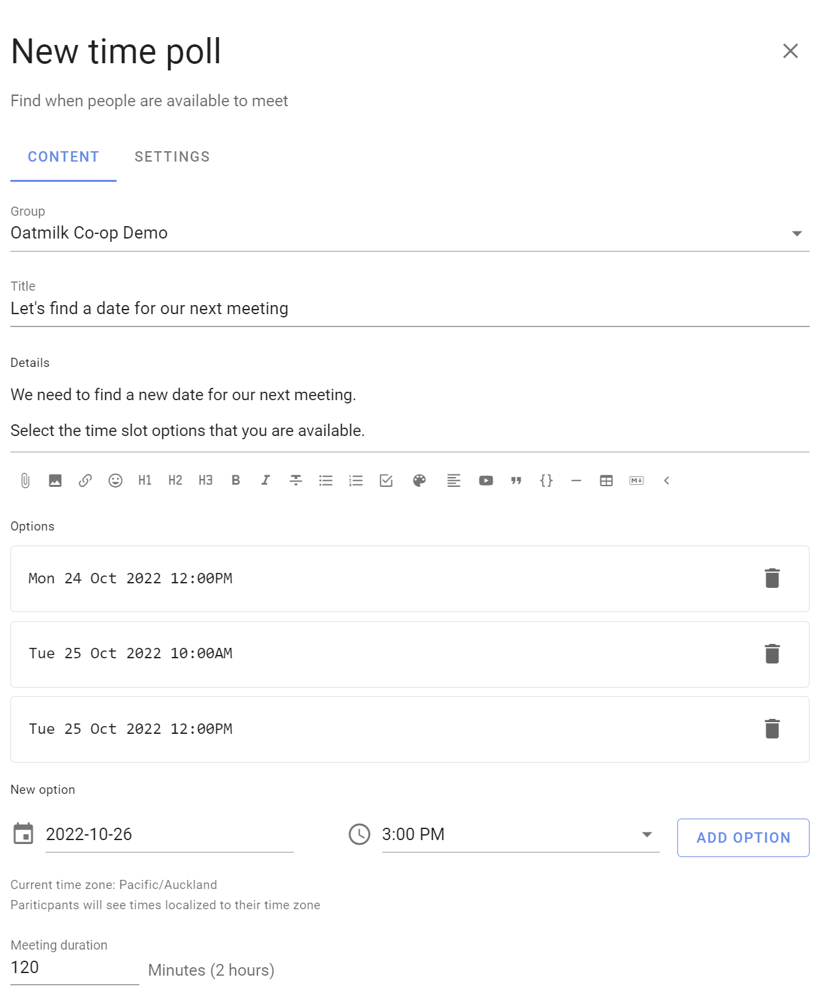The height and width of the screenshot is (1005, 820).
Task: Collapse the formatting toolbar with the chevron
Action: tap(666, 480)
